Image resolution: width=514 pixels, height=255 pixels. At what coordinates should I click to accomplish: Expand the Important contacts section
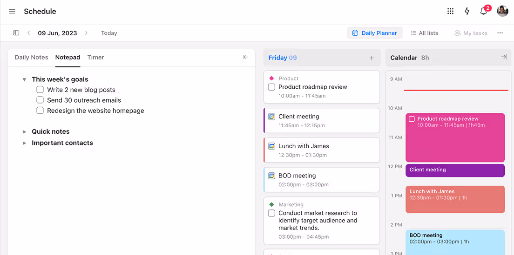[25, 143]
